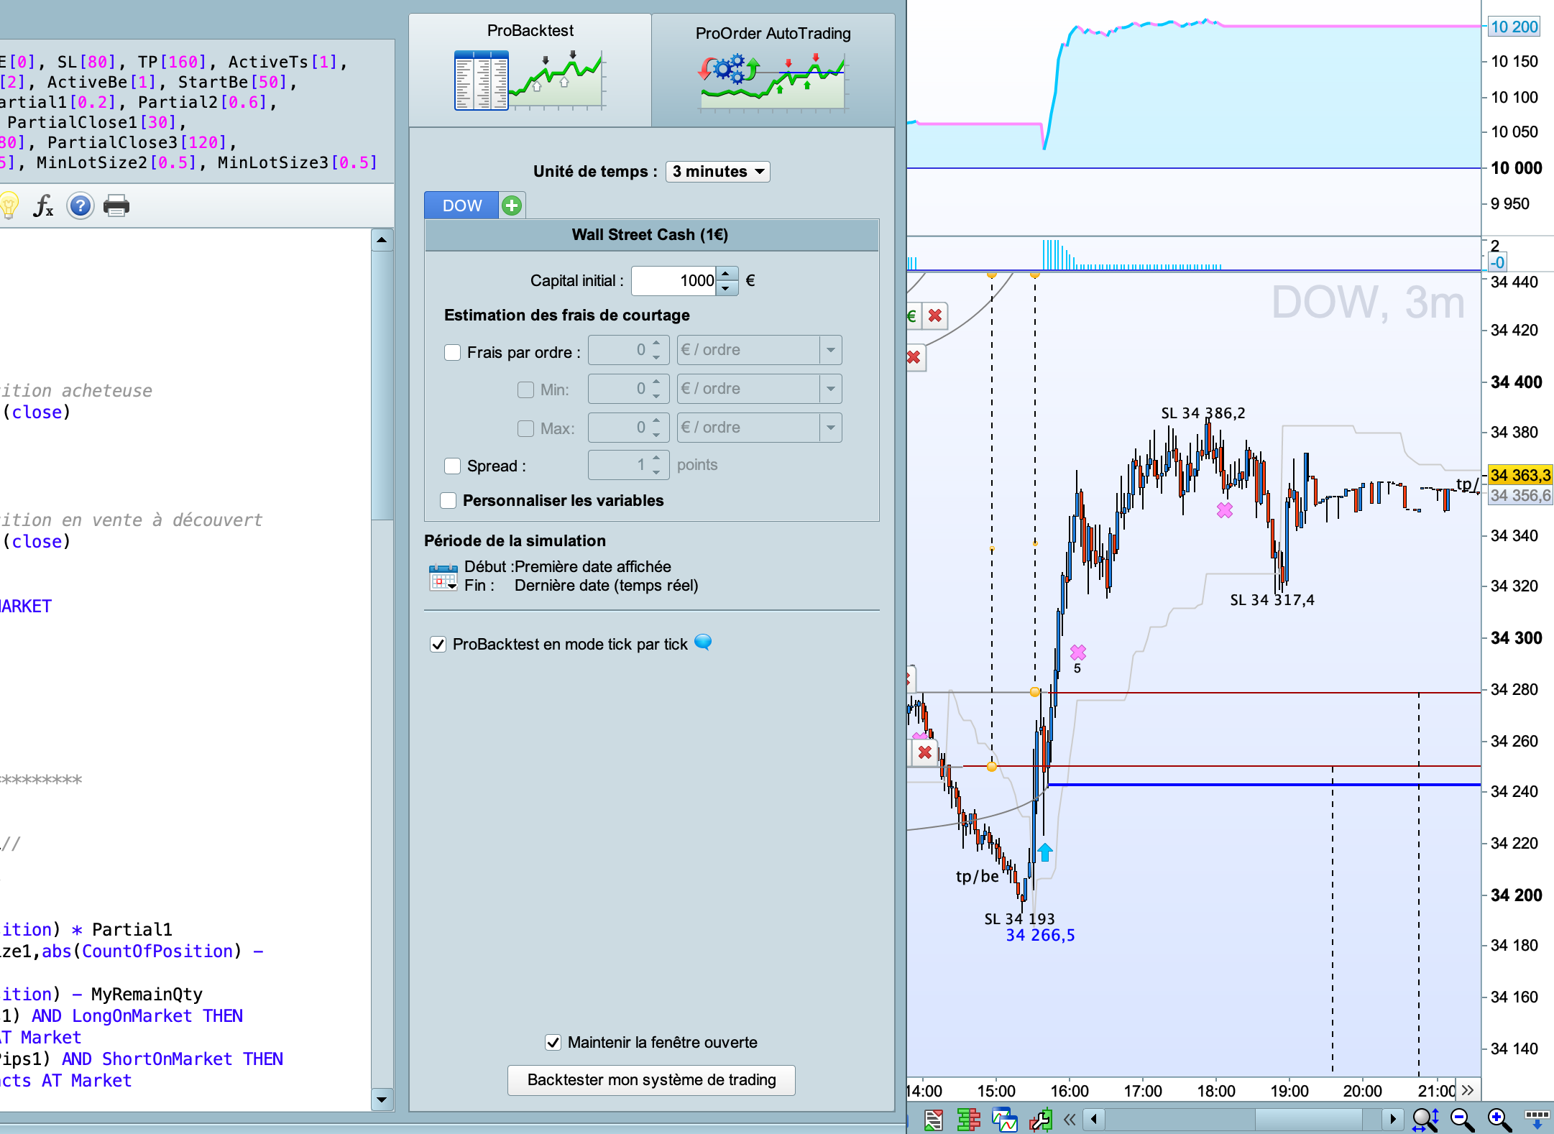Open the simulation period calendar icon
The width and height of the screenshot is (1554, 1134).
pyautogui.click(x=443, y=577)
